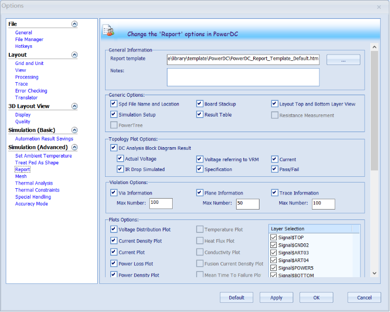
Task: Collapse the 3D Layout View section
Action: 74,106
